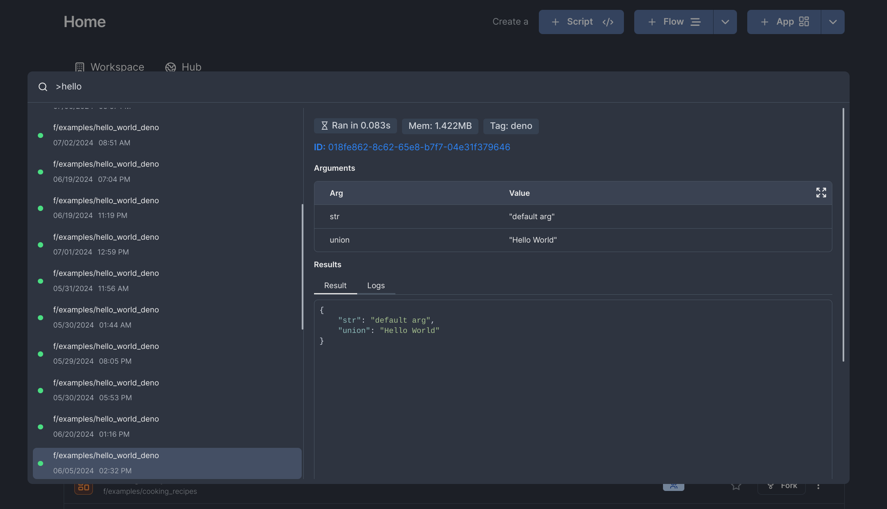This screenshot has height=509, width=887.
Task: Select the Result tab
Action: pyautogui.click(x=335, y=286)
